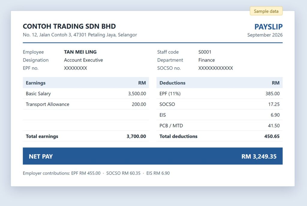Select the Basic Salary row label
Viewport: 307px width, 206px height.
point(38,94)
